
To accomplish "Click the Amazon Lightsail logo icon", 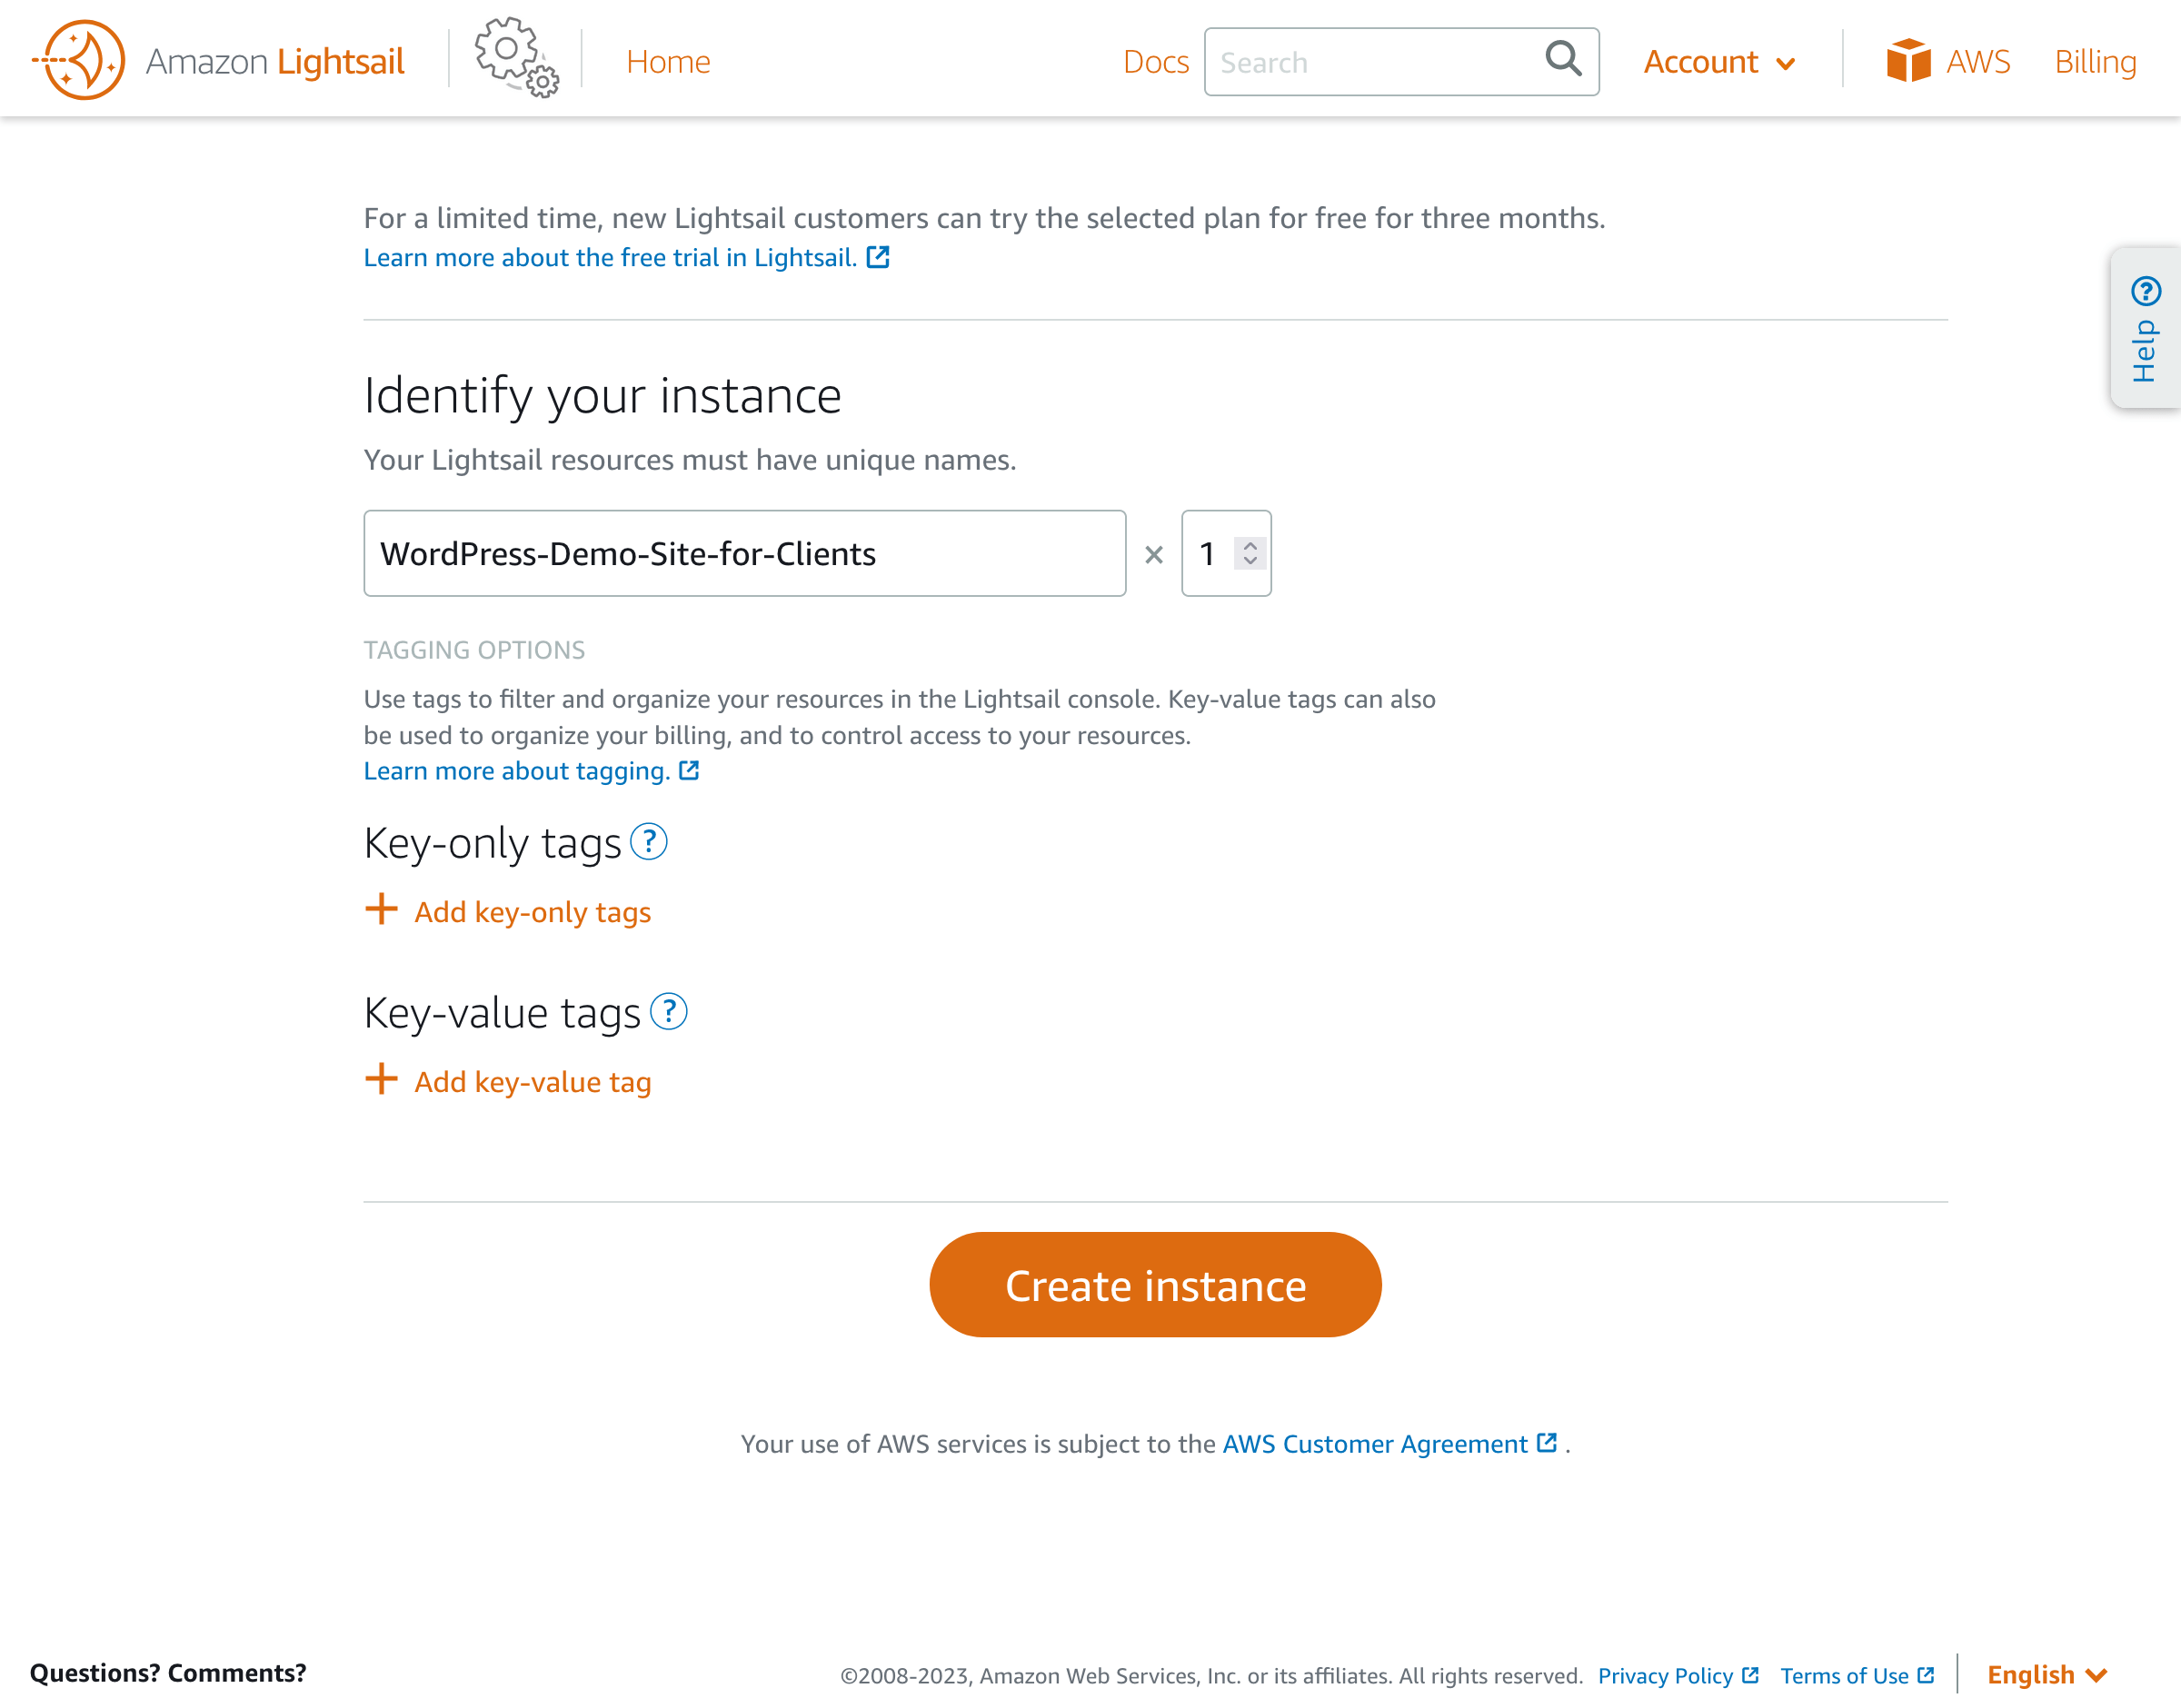I will coord(79,60).
